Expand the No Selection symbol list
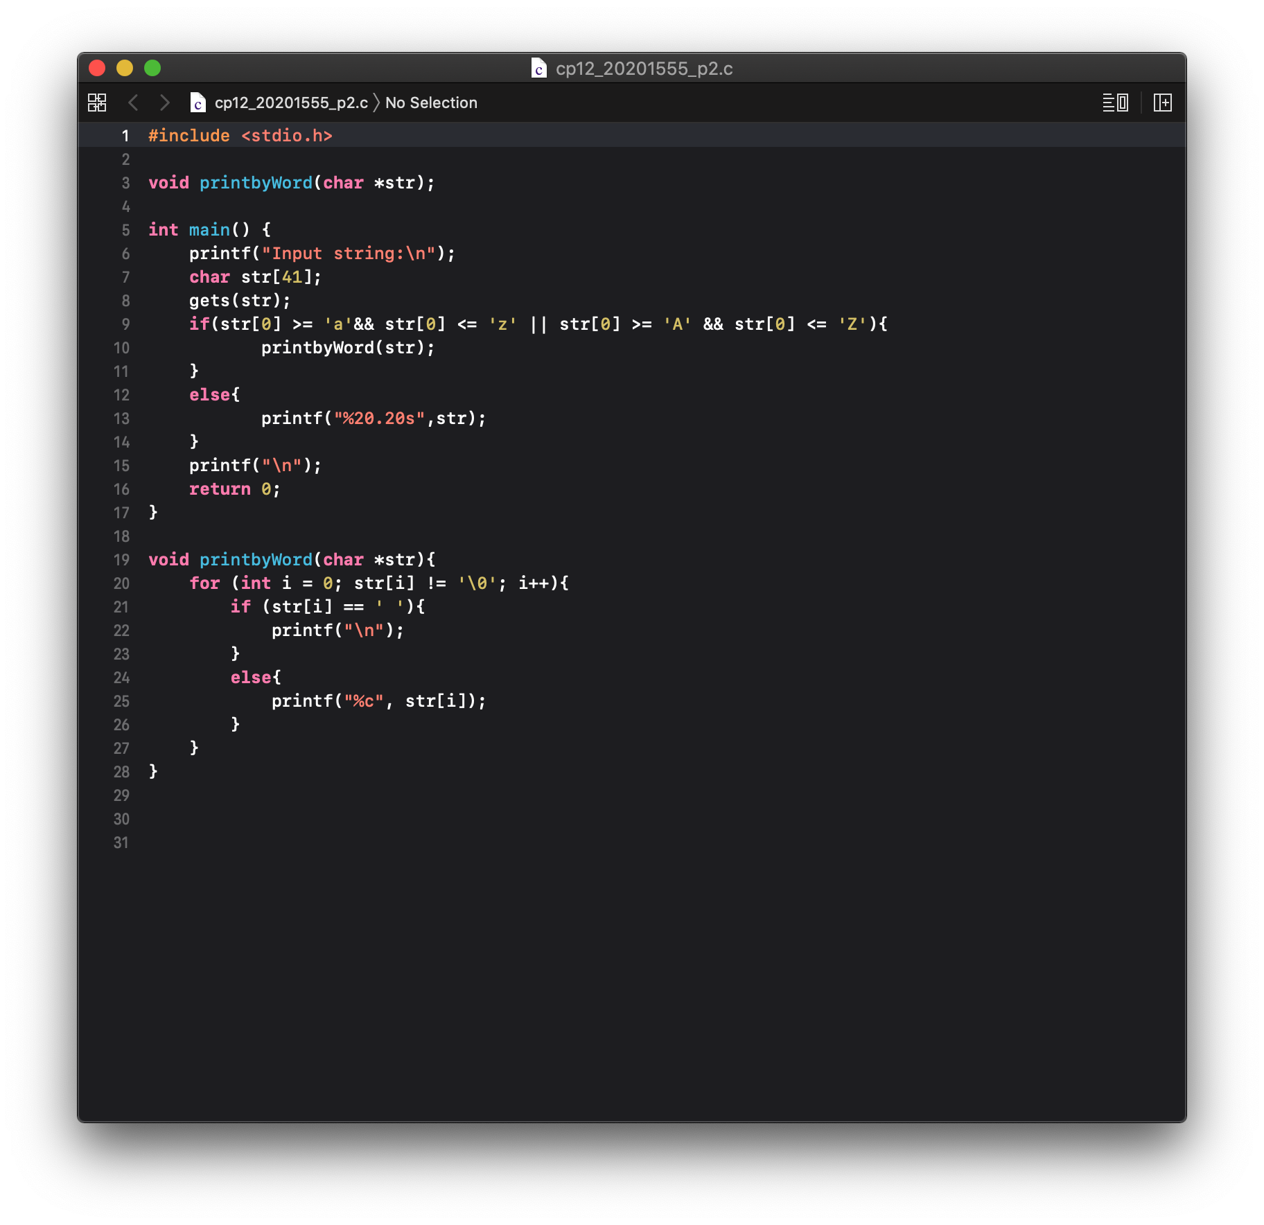The image size is (1264, 1225). coord(431,103)
